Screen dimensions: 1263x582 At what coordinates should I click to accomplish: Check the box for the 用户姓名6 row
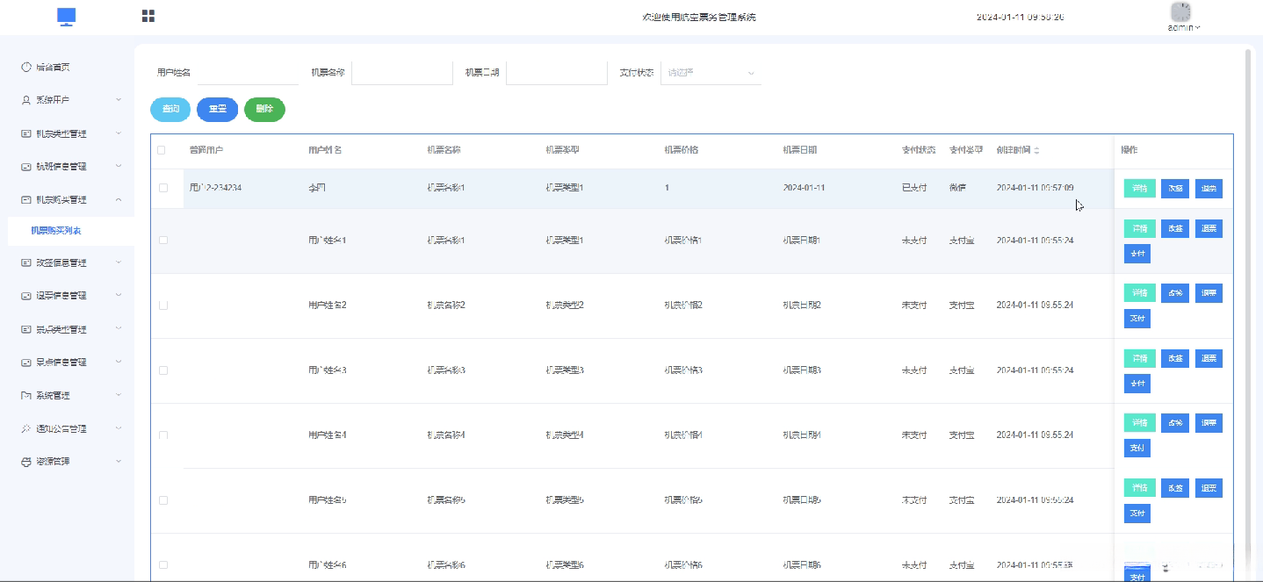[x=163, y=565]
